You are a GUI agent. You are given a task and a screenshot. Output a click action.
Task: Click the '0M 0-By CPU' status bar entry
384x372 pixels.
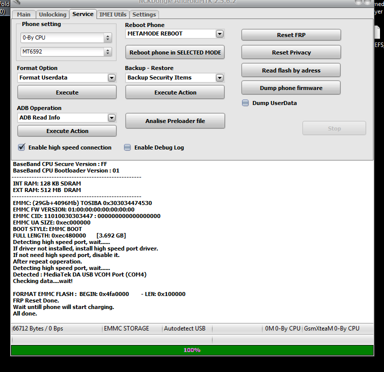point(282,328)
